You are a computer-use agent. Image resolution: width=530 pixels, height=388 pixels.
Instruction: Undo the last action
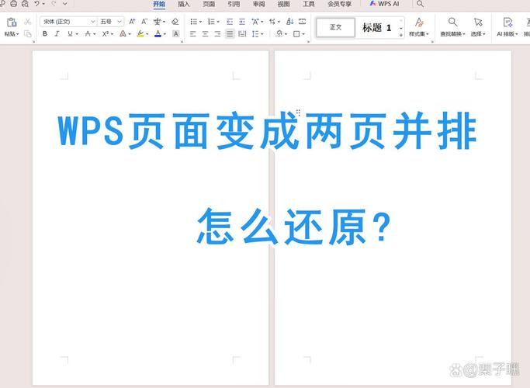click(x=36, y=4)
